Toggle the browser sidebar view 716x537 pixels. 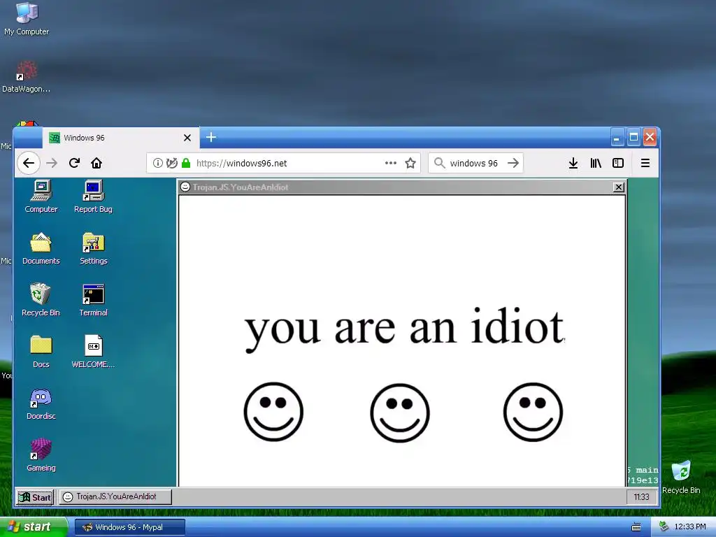coord(618,163)
